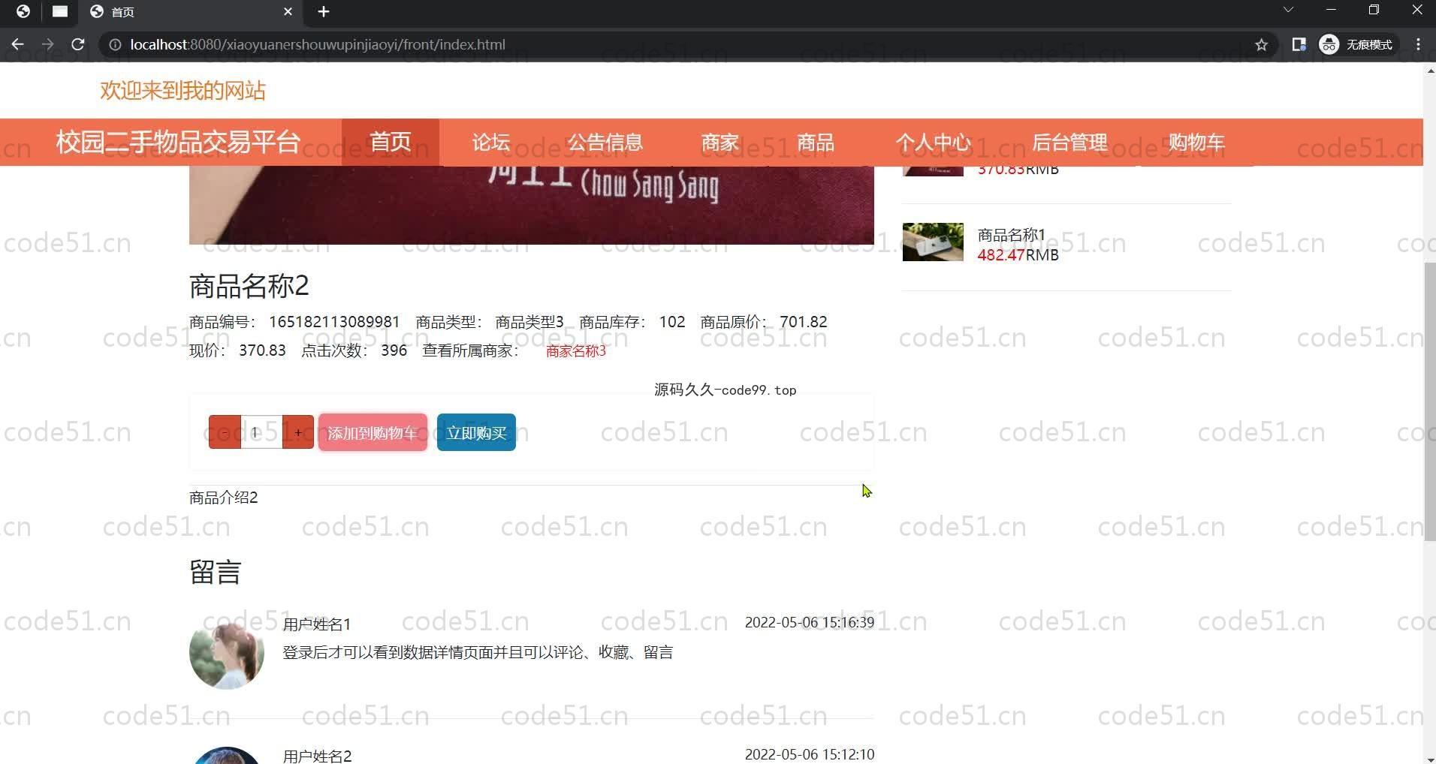The height and width of the screenshot is (764, 1436).
Task: Click the 登录后才可以看到 comment text
Action: pos(478,652)
